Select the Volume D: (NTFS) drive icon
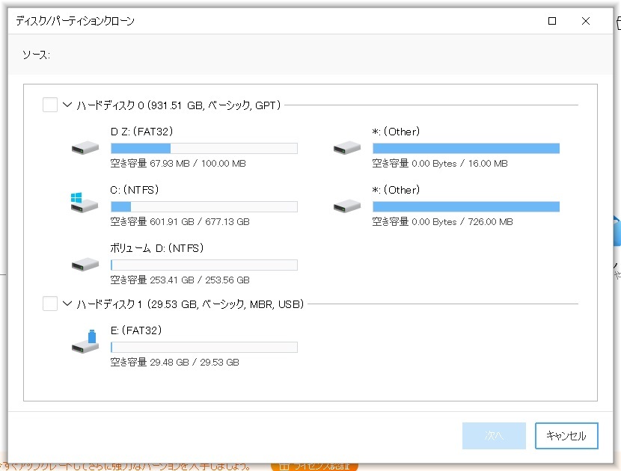The height and width of the screenshot is (471, 621). [x=85, y=265]
